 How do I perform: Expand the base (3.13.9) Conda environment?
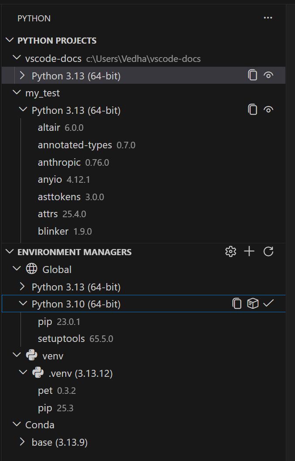point(22,442)
